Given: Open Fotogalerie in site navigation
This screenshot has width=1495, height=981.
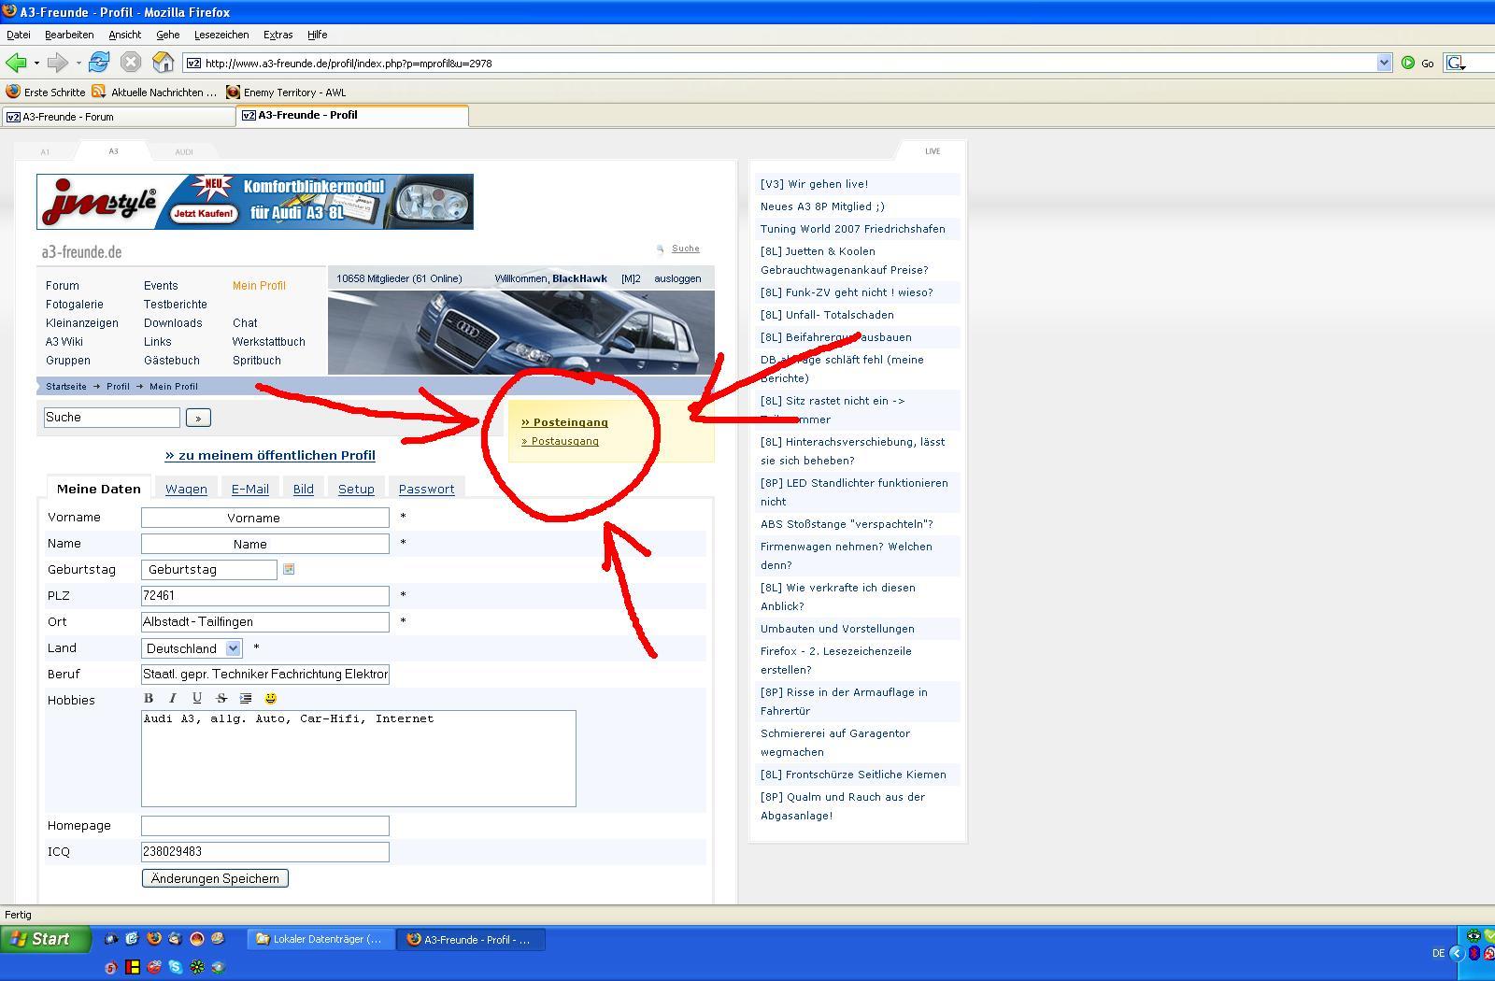Looking at the screenshot, I should [75, 305].
